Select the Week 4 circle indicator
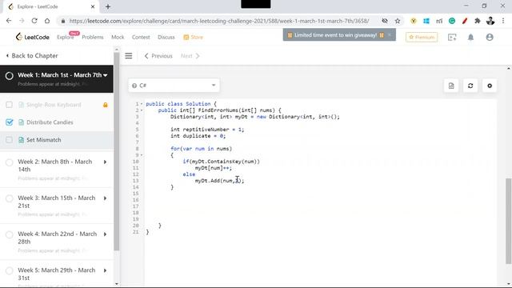The image size is (512, 288). [x=9, y=234]
